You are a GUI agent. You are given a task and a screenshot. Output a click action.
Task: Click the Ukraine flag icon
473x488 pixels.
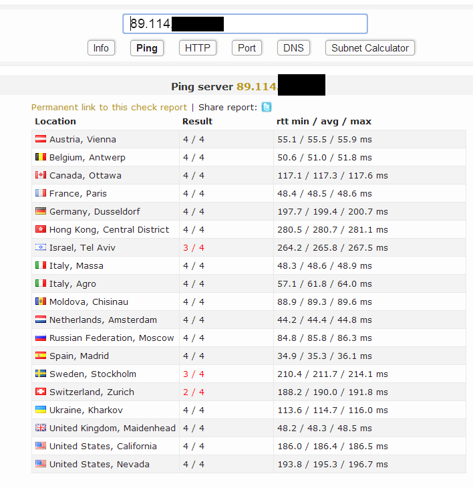coord(40,410)
